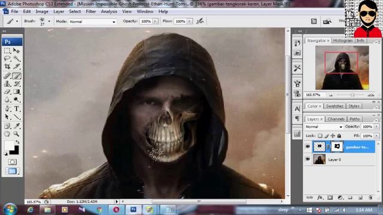383x215 pixels.
Task: Select the Slice tool
Action: (x=16, y=66)
